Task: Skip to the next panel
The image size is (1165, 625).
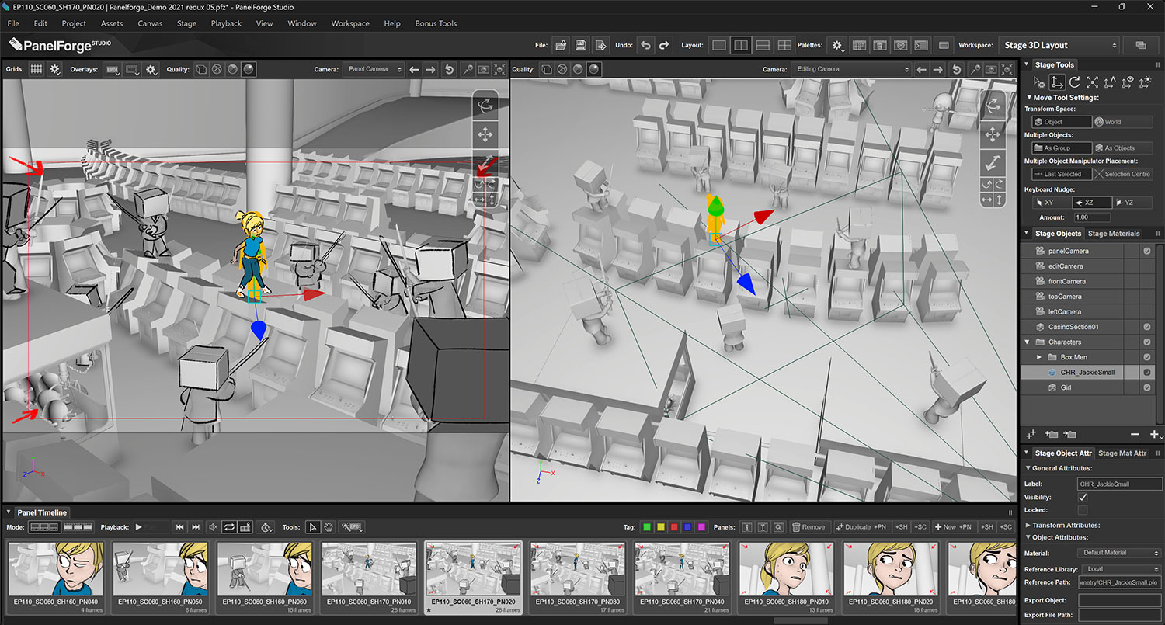Action: [x=196, y=527]
